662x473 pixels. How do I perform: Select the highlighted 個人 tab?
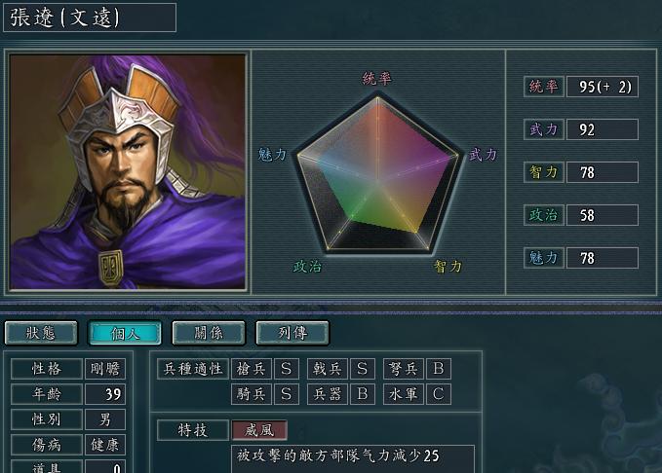tap(125, 333)
